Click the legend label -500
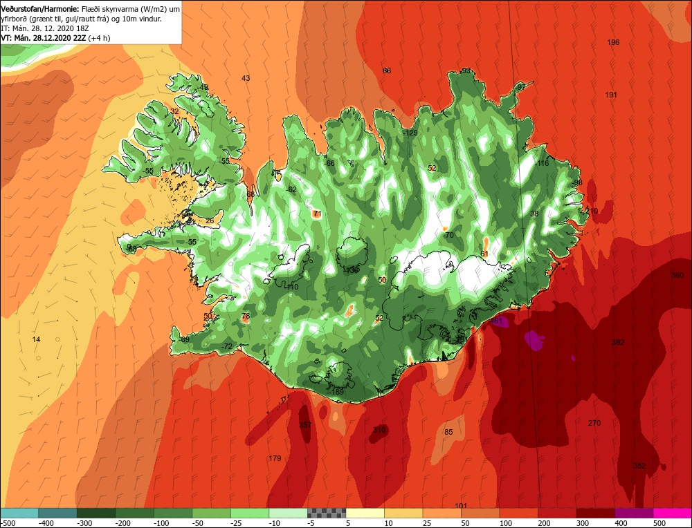 (8, 523)
